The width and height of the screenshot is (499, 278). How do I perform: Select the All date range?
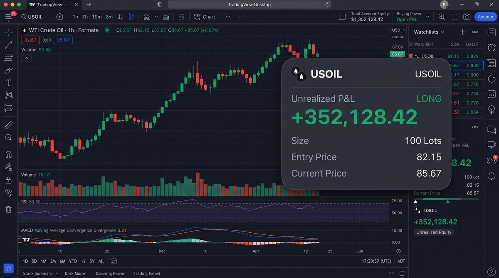(x=101, y=261)
